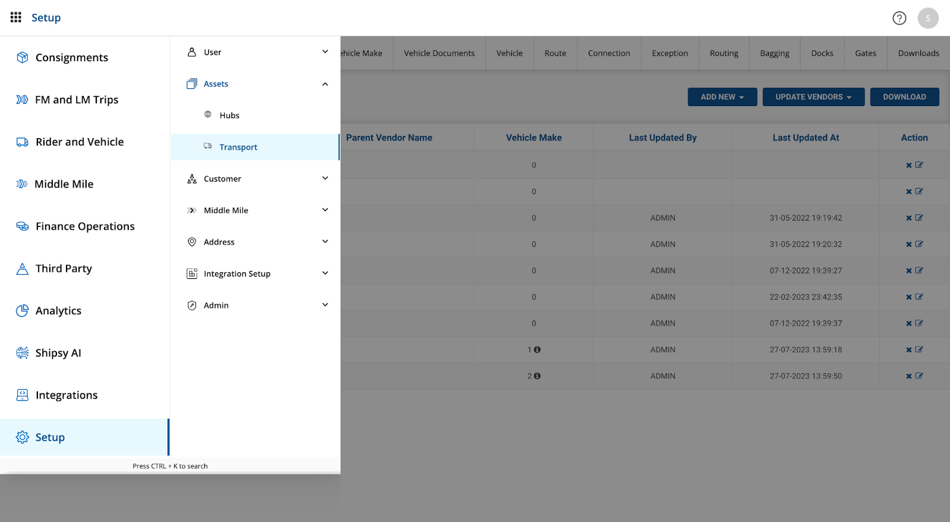
Task: Click the help question mark icon
Action: (x=899, y=18)
